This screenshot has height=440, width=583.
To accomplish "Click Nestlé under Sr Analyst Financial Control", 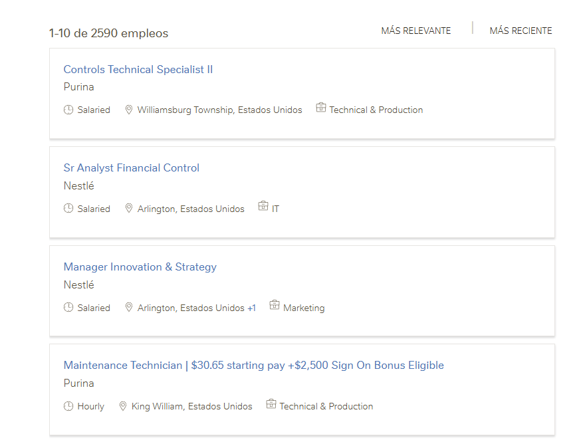I will point(79,185).
